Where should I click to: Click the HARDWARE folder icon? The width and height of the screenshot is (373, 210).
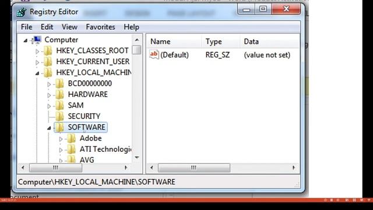[x=59, y=94]
